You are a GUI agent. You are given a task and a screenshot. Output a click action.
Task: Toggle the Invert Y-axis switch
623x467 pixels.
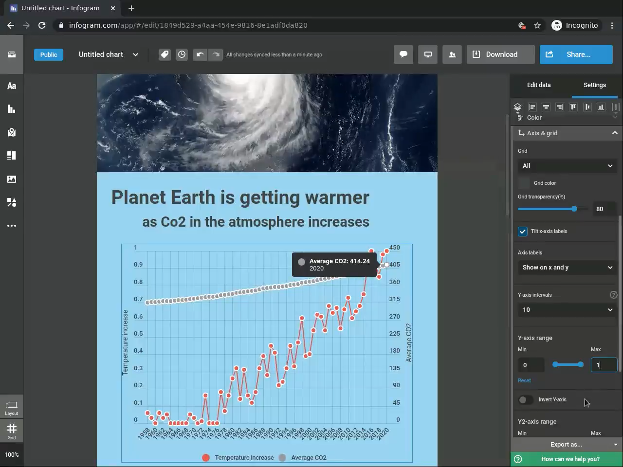click(x=526, y=400)
